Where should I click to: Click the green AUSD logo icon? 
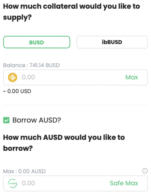pyautogui.click(x=12, y=183)
